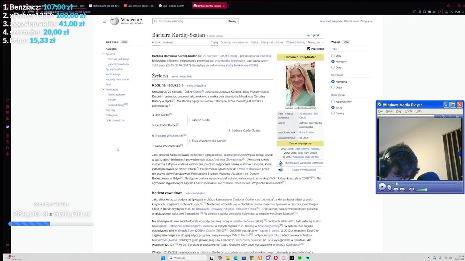Open Spotify from the taskbar
The image size is (465, 261).
click(x=300, y=258)
